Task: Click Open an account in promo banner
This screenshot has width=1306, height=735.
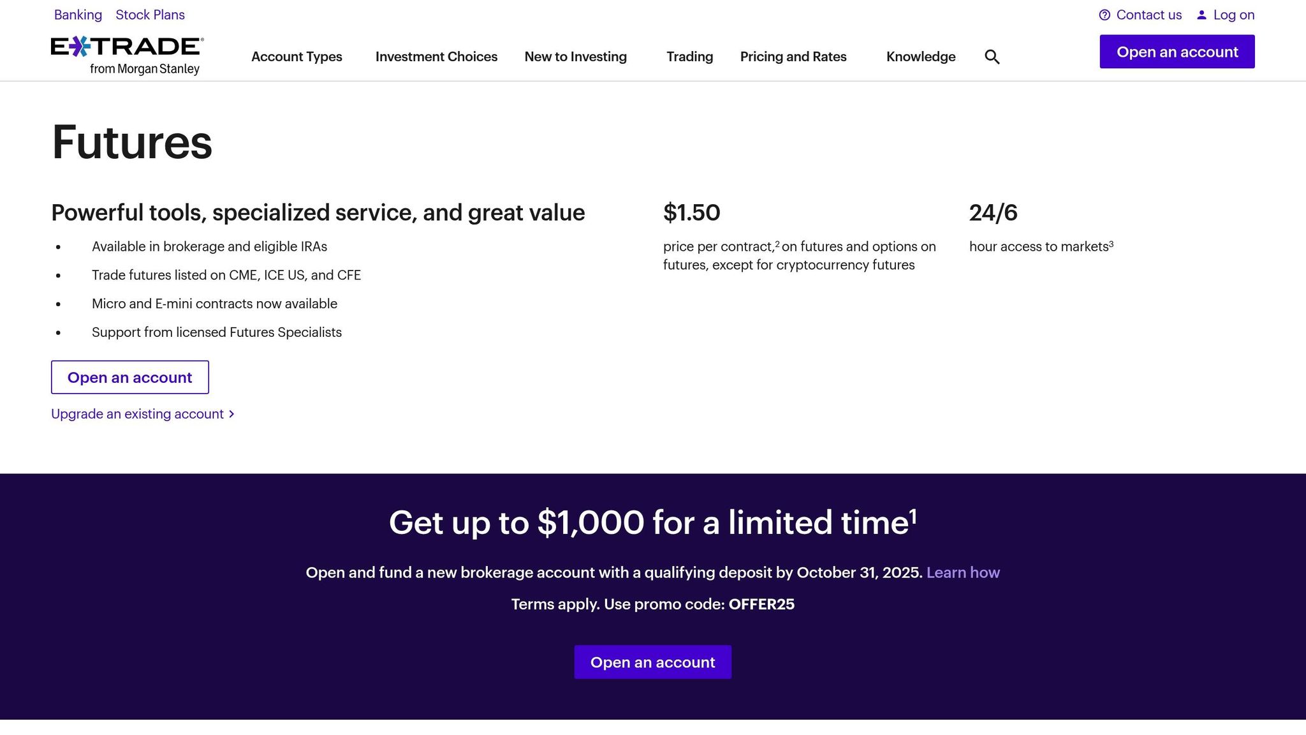Action: point(652,662)
